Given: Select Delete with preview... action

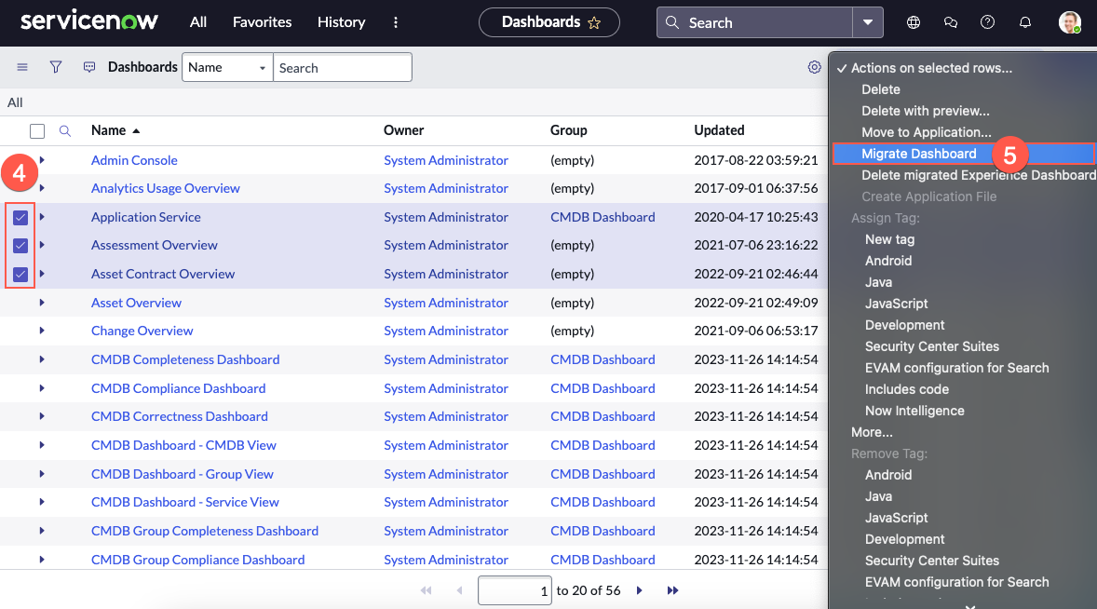Looking at the screenshot, I should [x=926, y=111].
